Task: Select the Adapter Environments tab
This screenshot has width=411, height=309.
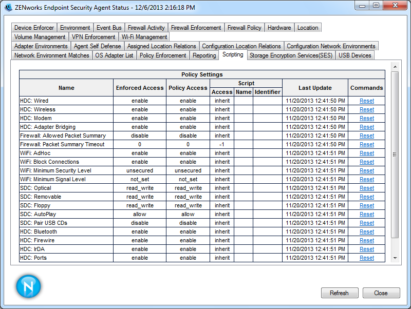Action: 41,46
